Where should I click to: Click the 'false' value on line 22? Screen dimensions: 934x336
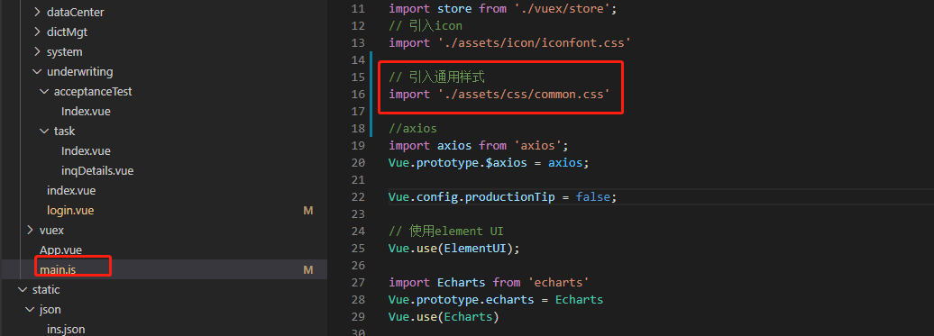(592, 197)
